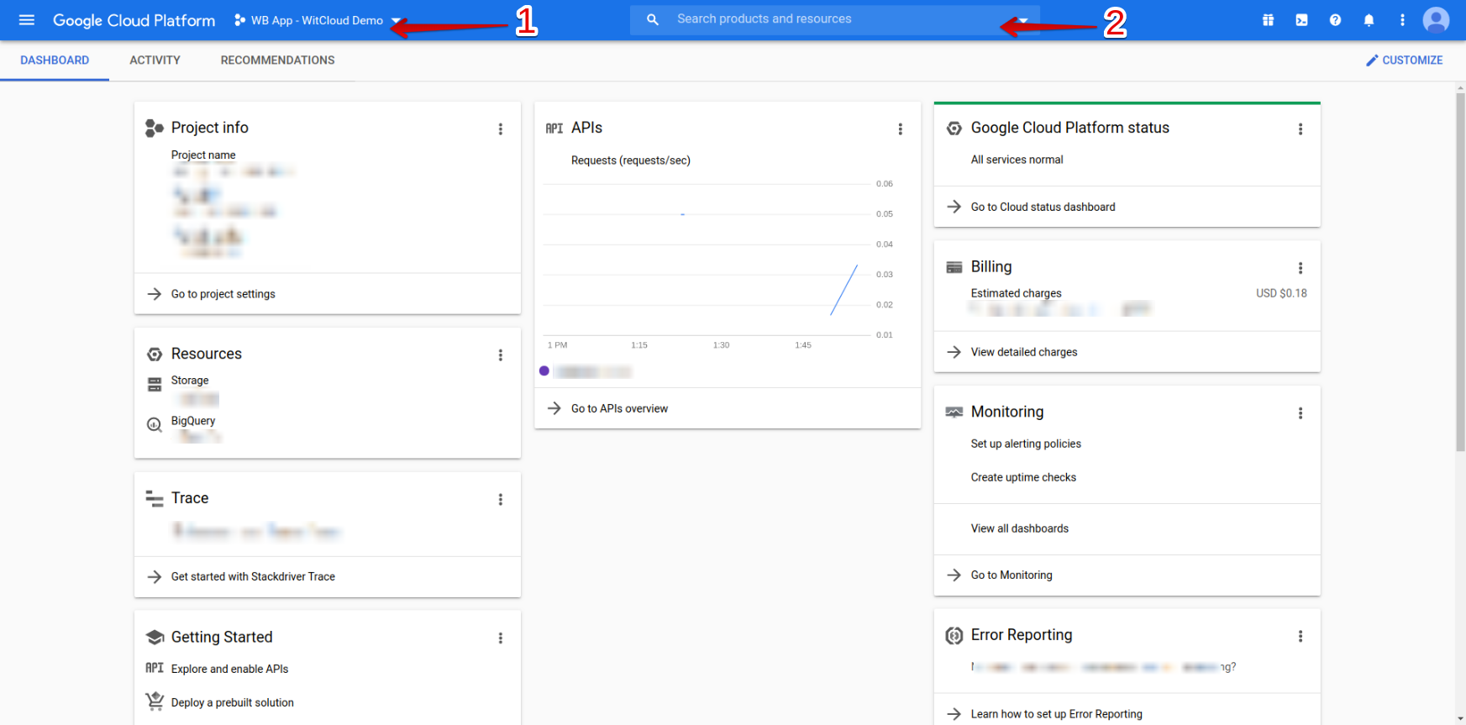This screenshot has height=725, width=1466.
Task: Click Create uptime checks
Action: [x=1023, y=477]
